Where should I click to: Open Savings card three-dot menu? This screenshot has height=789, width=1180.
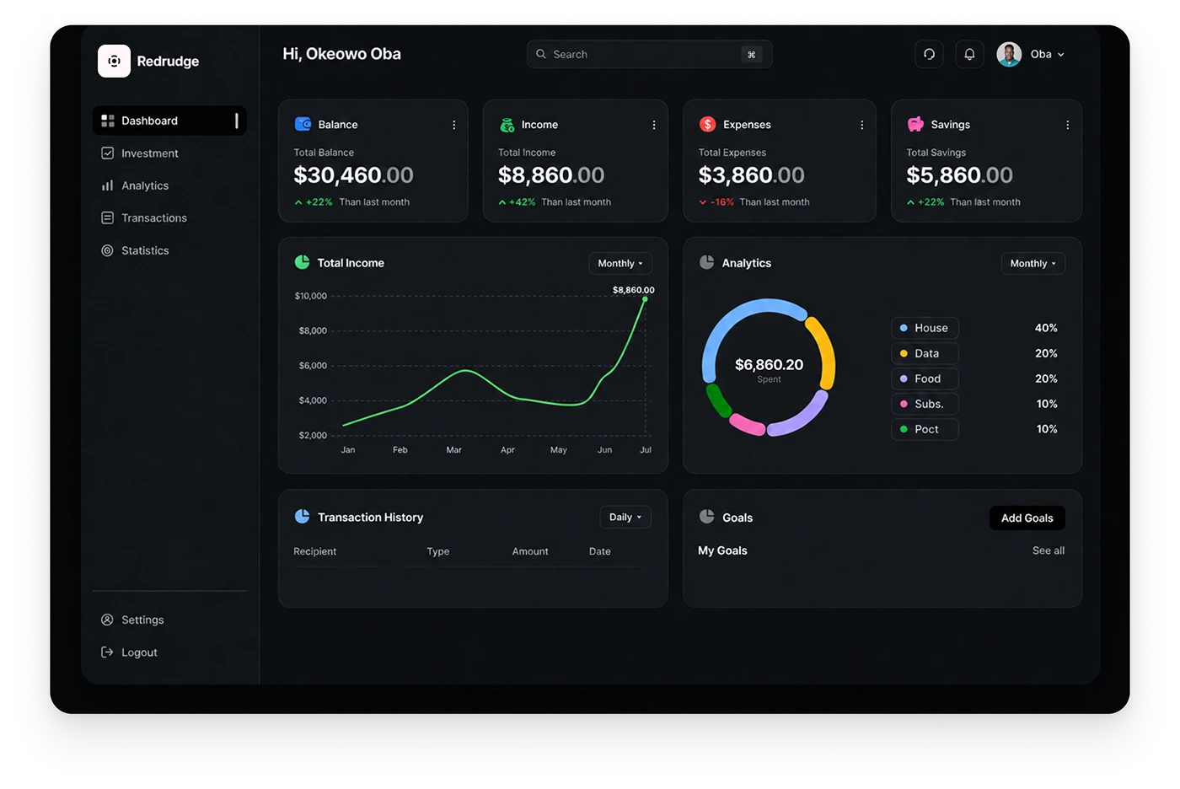click(1067, 125)
